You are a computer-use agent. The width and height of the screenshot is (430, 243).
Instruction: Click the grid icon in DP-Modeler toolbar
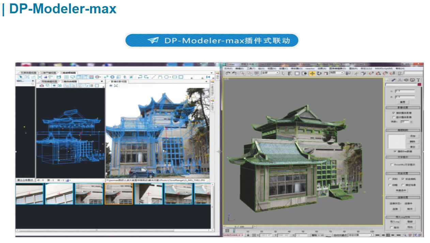[66, 77]
